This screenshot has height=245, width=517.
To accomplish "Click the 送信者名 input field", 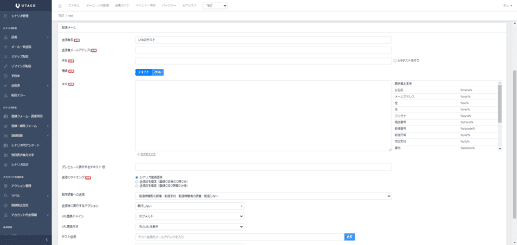I will 264,40.
